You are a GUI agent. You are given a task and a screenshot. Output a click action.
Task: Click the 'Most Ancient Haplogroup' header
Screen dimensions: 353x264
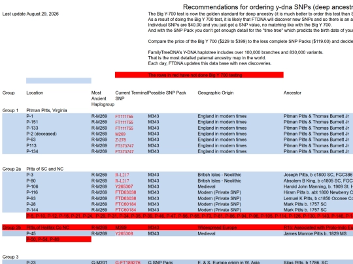[x=103, y=98]
